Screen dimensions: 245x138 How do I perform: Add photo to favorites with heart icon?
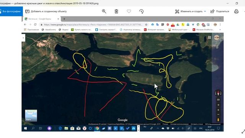click(x=129, y=11)
